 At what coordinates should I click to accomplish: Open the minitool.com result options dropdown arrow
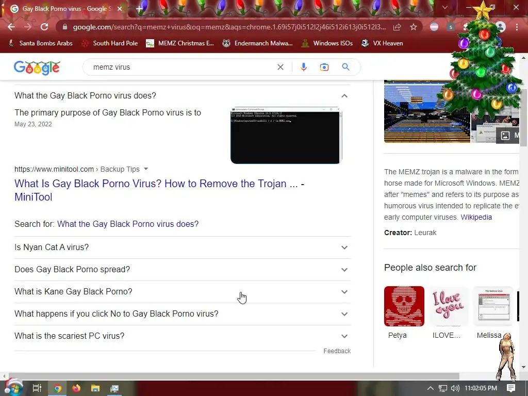[x=146, y=169]
